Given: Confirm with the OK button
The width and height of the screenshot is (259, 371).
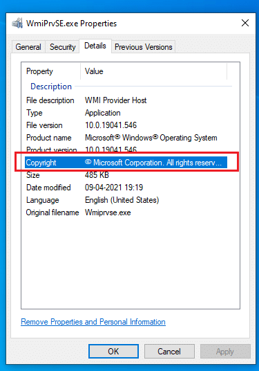Looking at the screenshot, I should coord(113,352).
